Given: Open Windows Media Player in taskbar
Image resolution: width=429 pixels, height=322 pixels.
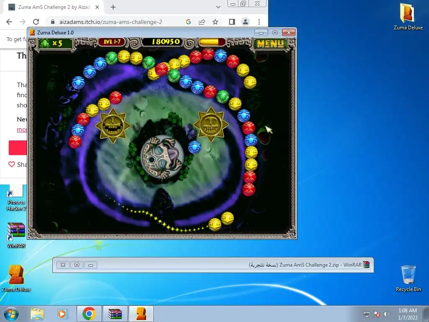Looking at the screenshot, I should [x=62, y=314].
